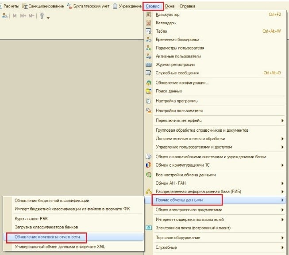Click the Настройка программы icon
Screen dimensions: 289x255
pyautogui.click(x=149, y=101)
